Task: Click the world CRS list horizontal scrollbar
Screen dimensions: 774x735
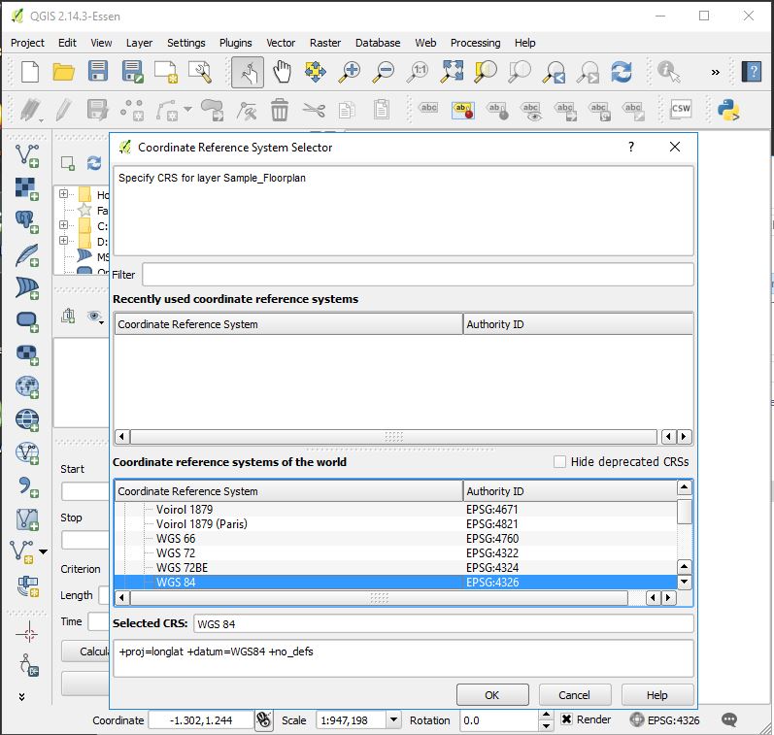Action: tap(379, 598)
